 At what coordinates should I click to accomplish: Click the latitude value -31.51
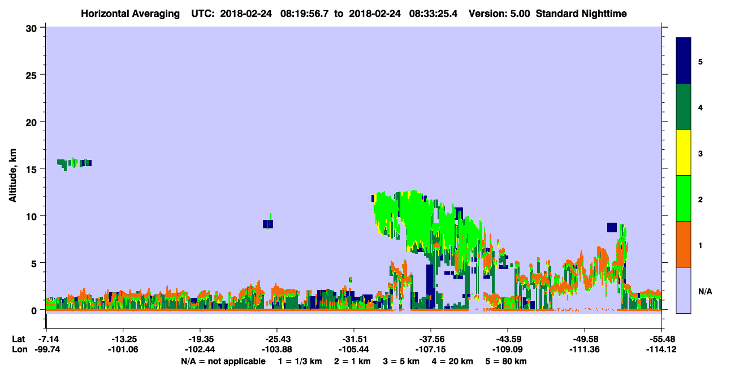[353, 339]
